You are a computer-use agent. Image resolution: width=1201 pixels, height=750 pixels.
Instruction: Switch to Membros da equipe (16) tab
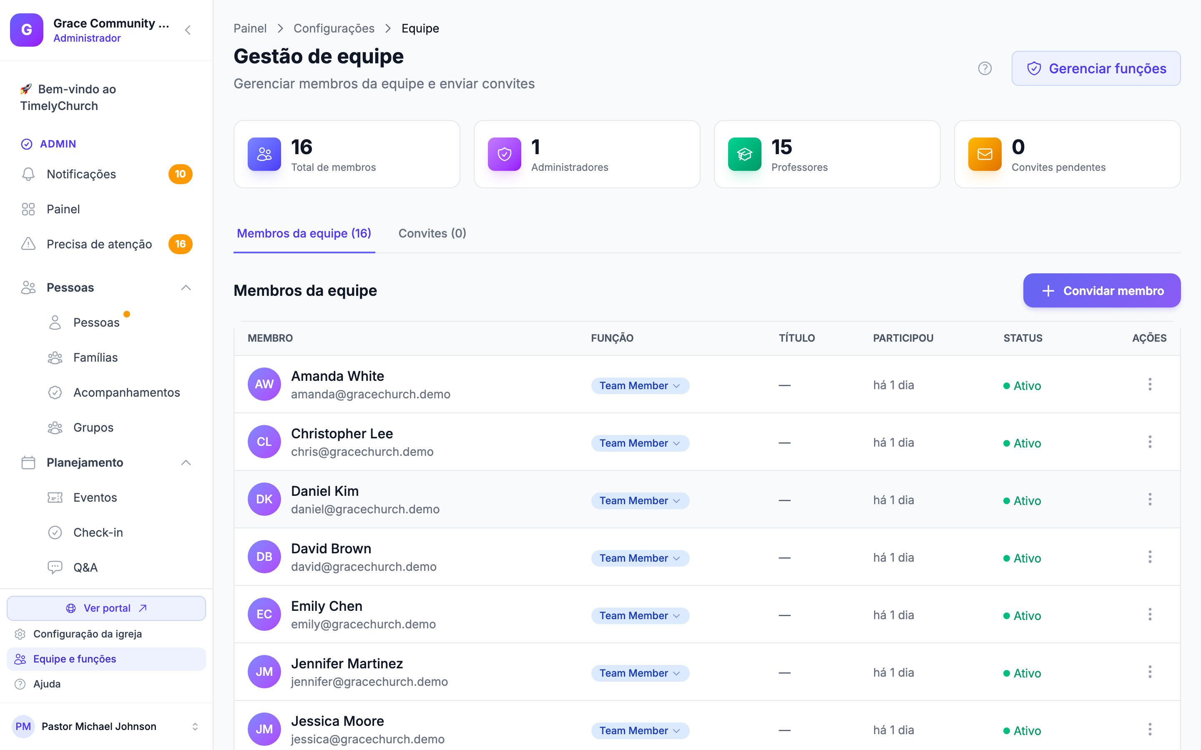pyautogui.click(x=304, y=233)
